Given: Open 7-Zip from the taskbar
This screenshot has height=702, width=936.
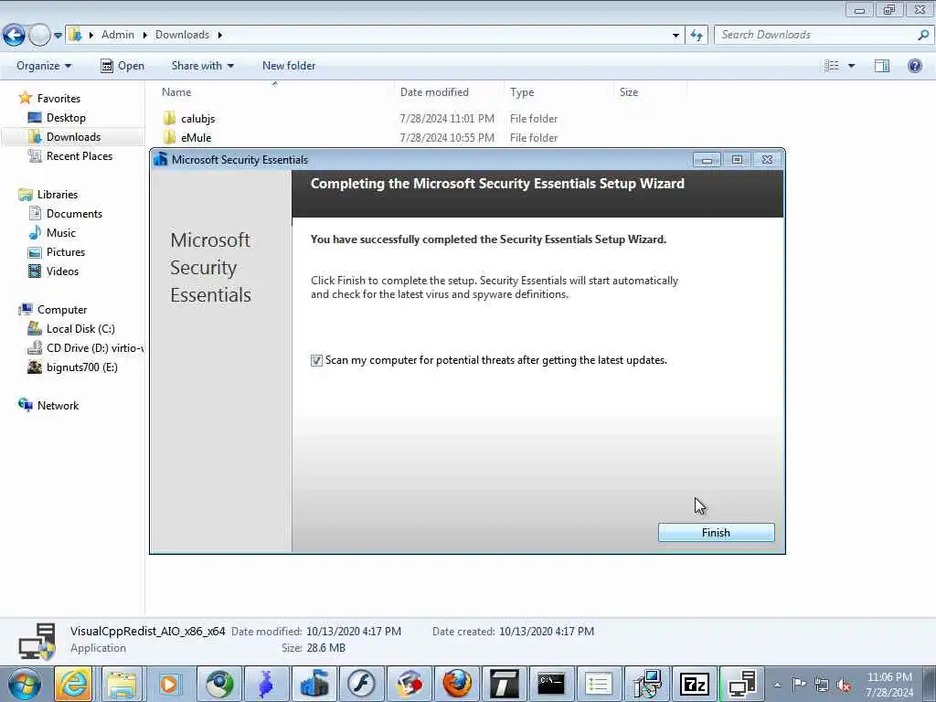Looking at the screenshot, I should [x=695, y=684].
